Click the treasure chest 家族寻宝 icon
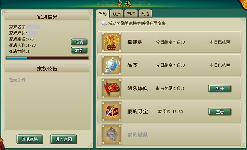 112,111
